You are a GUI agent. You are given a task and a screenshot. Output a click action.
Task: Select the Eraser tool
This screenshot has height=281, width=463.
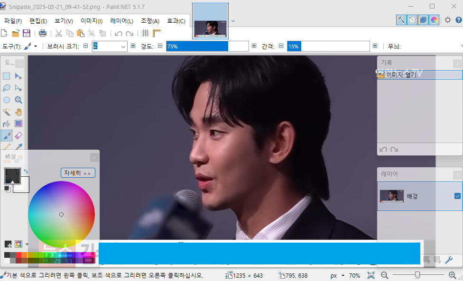[x=19, y=136]
